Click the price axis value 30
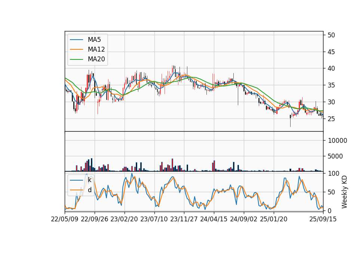 [x=331, y=102]
